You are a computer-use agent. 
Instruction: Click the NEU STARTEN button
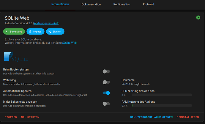click(x=30, y=117)
